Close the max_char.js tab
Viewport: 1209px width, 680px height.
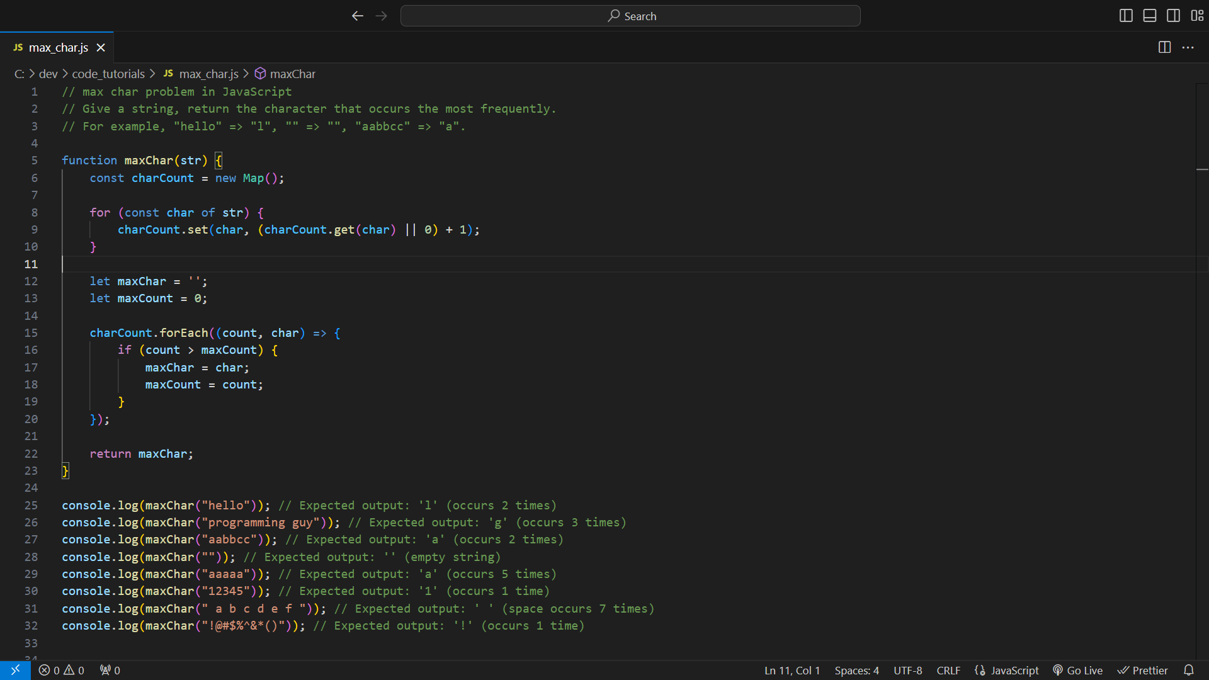coord(101,47)
